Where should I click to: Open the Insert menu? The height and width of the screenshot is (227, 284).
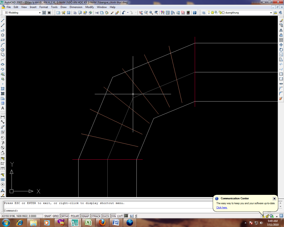point(33,7)
